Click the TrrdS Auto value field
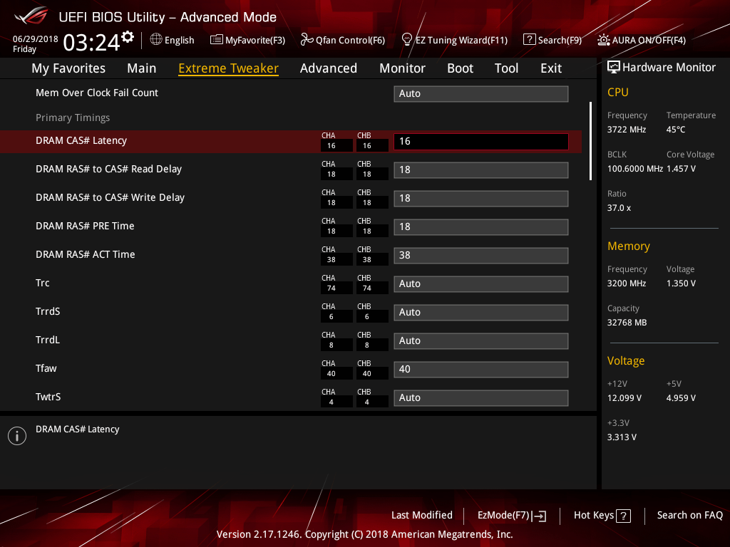 pos(481,312)
